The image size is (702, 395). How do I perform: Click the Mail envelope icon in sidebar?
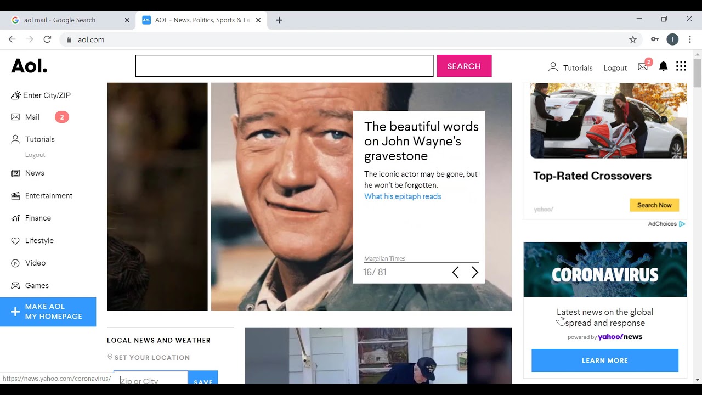(15, 117)
